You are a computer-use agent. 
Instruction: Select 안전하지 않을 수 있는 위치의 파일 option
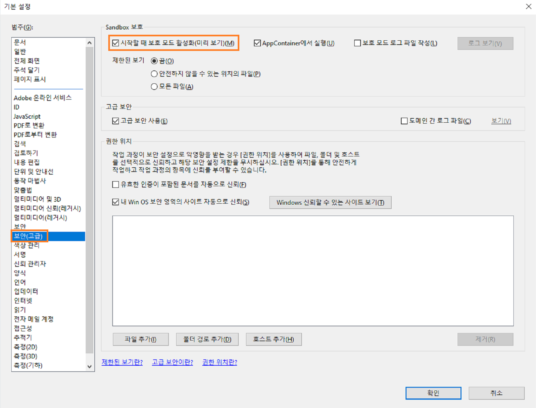tap(154, 74)
